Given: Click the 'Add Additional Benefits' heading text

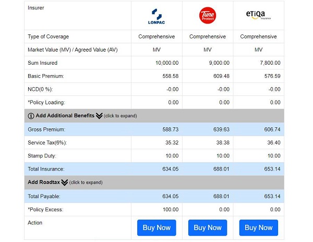Looking at the screenshot, I should coord(65,116).
